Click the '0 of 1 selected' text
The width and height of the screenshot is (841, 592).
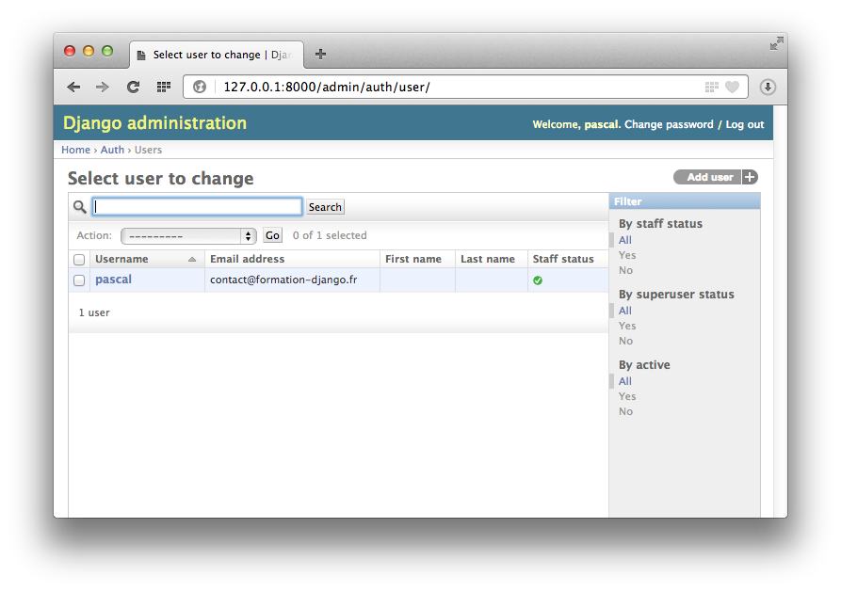click(x=330, y=235)
